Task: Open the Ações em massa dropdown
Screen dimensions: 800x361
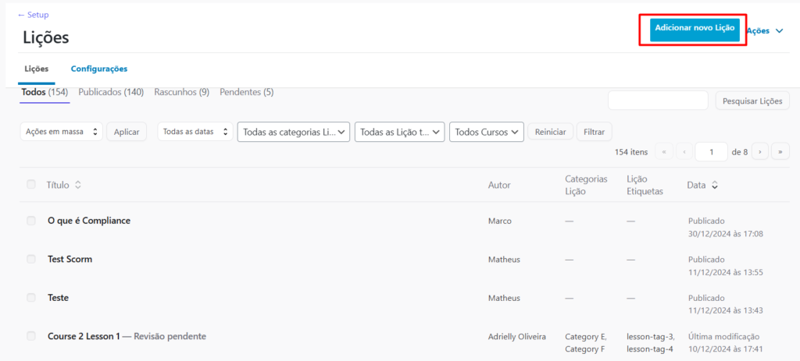Action: tap(61, 132)
